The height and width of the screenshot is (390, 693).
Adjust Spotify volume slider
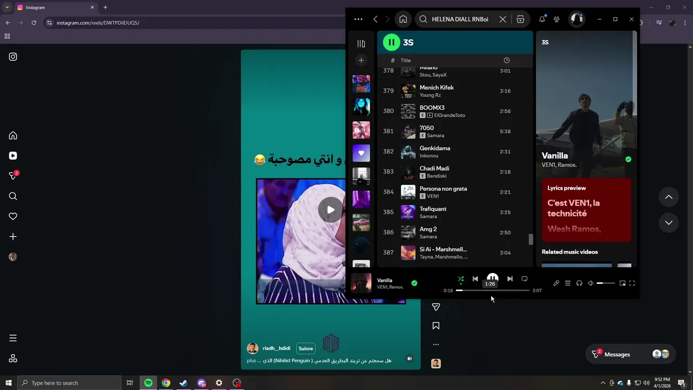(x=606, y=283)
